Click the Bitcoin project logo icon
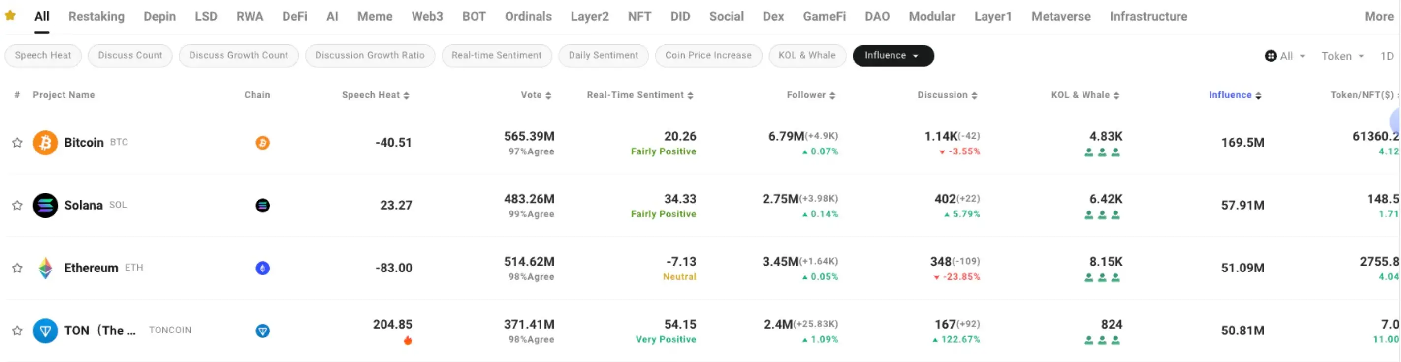Image resolution: width=1401 pixels, height=362 pixels. pos(45,143)
